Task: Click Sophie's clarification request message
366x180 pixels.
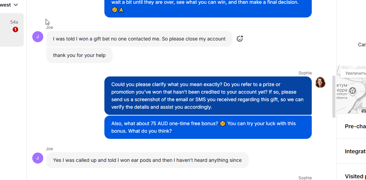Action: pyautogui.click(x=208, y=96)
